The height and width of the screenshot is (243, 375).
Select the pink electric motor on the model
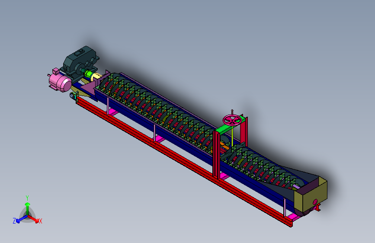(x=60, y=81)
